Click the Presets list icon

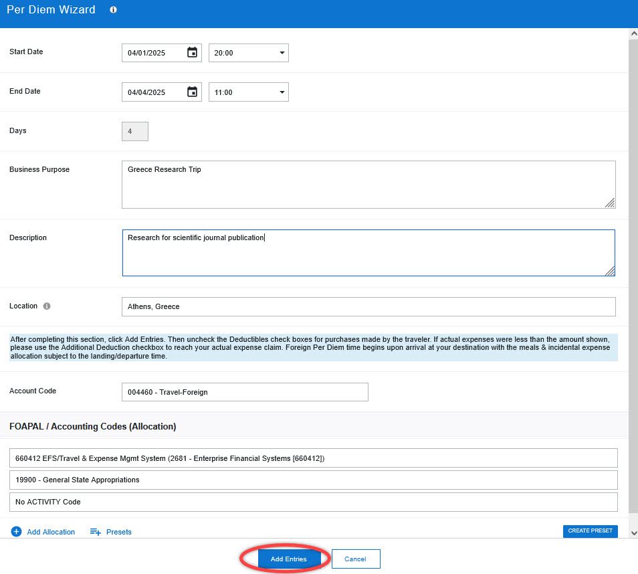coord(95,532)
